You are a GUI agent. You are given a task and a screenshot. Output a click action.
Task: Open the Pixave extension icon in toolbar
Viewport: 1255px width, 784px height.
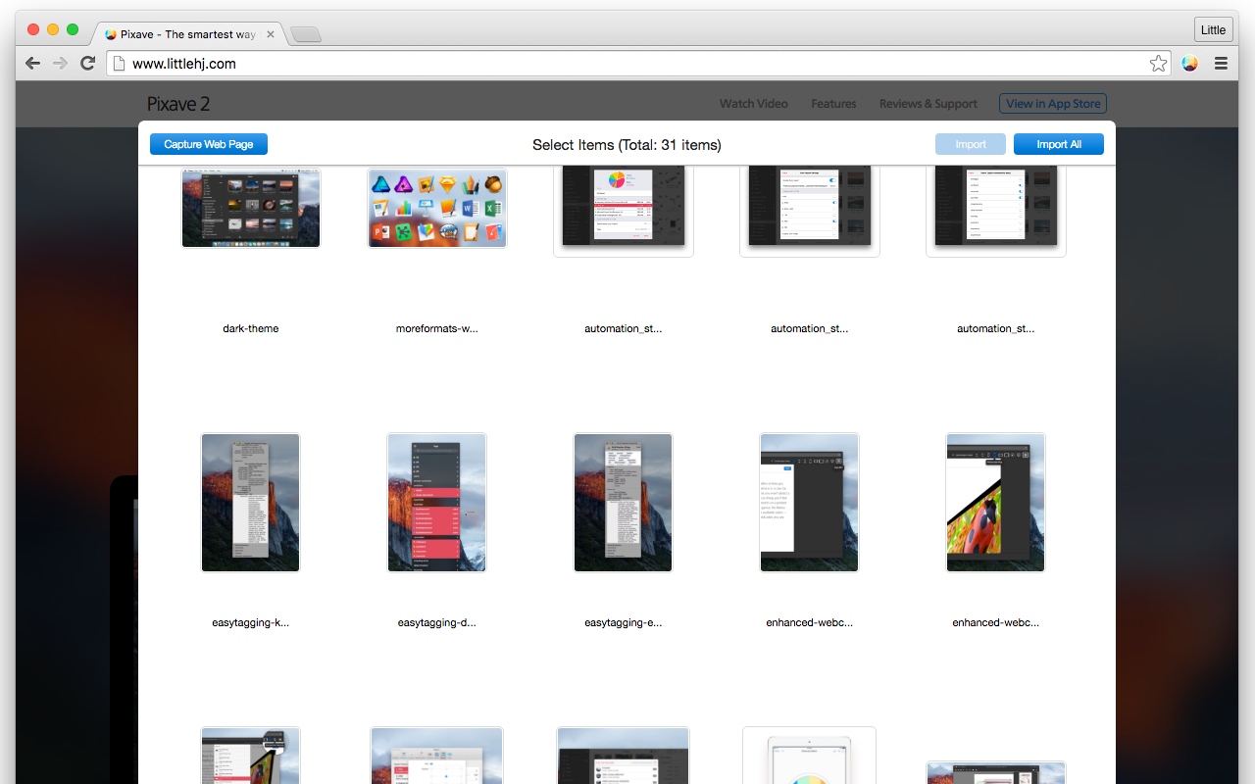point(1189,64)
